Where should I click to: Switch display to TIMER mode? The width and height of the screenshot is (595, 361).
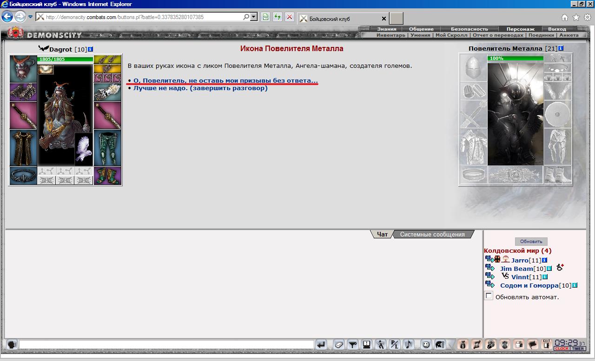pyautogui.click(x=578, y=349)
